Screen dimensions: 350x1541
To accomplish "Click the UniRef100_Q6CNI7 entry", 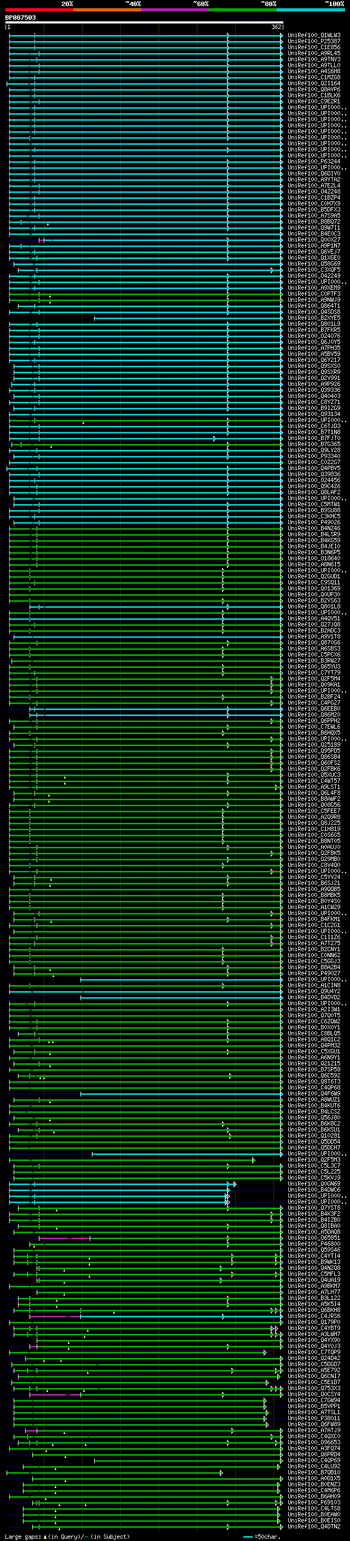I will click(x=313, y=1376).
